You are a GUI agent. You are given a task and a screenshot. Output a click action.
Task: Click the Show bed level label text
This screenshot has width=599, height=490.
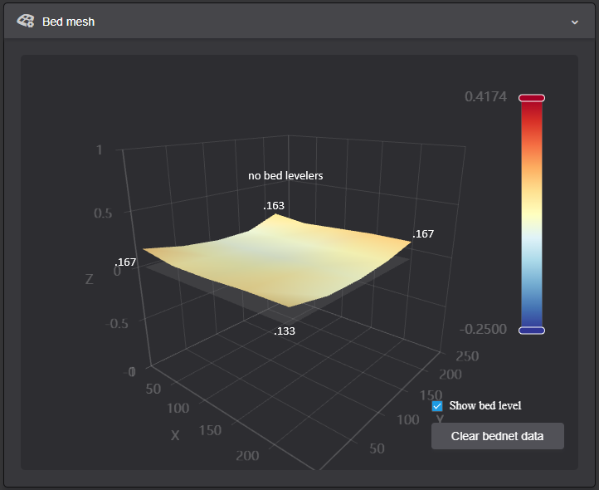[x=485, y=406]
